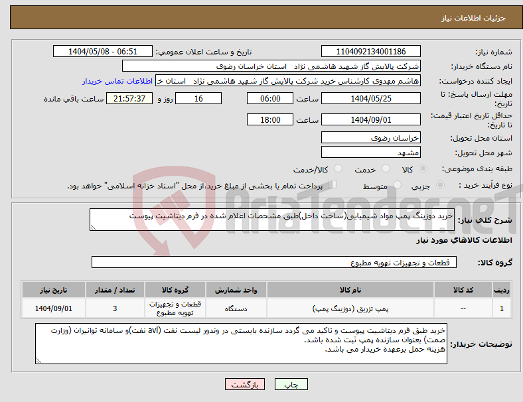Click the گروه کالا table column header
This screenshot has width=523, height=402.
(x=175, y=290)
